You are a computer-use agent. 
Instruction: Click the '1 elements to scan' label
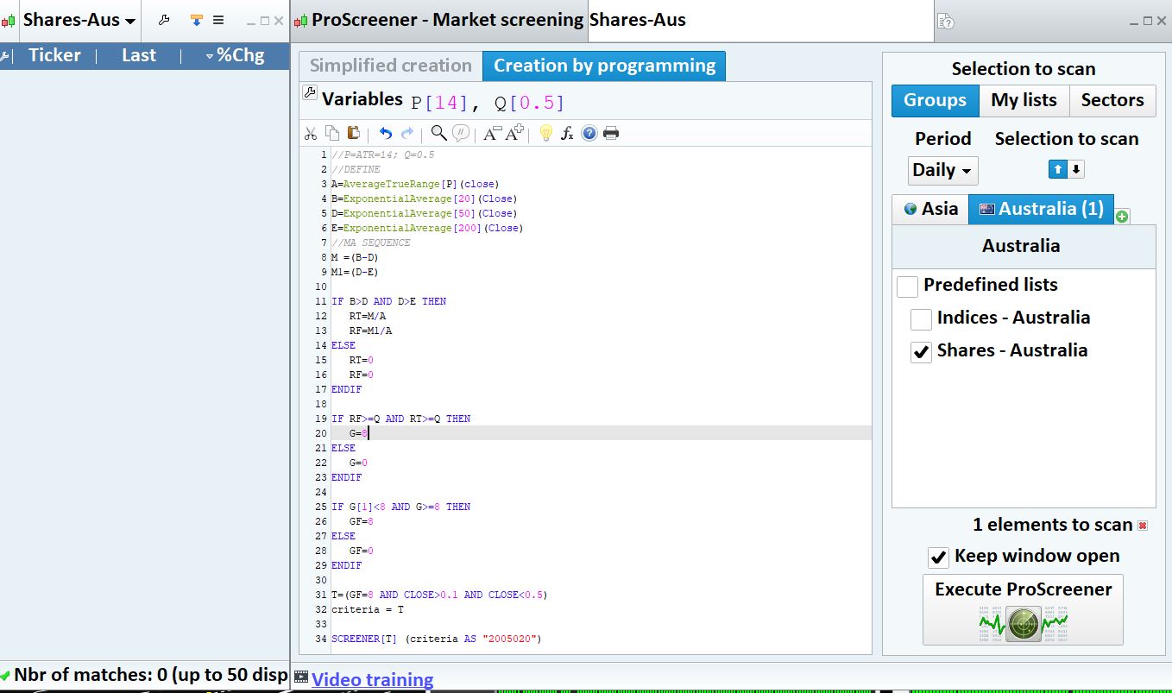(1052, 525)
